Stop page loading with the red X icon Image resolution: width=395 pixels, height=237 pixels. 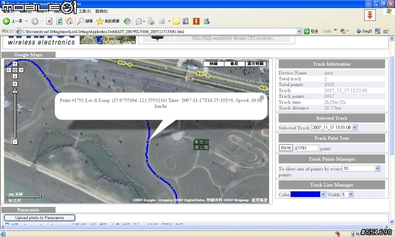tap(49, 22)
